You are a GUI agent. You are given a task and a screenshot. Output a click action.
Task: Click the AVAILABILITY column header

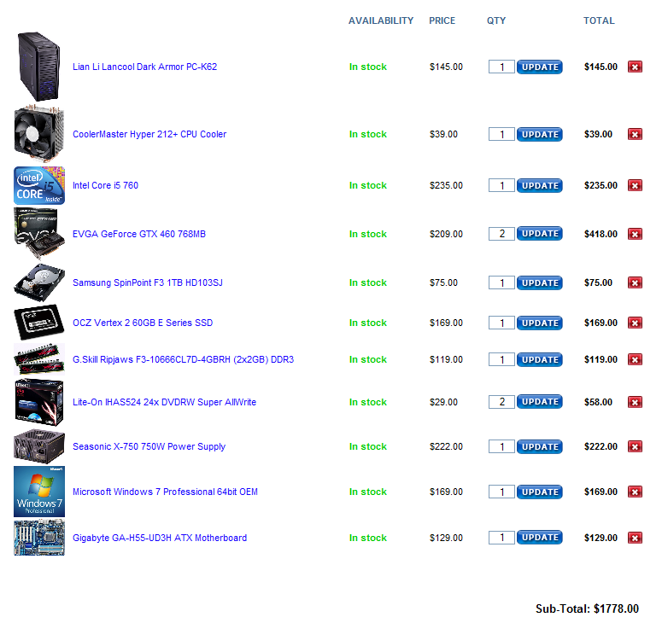tap(381, 20)
